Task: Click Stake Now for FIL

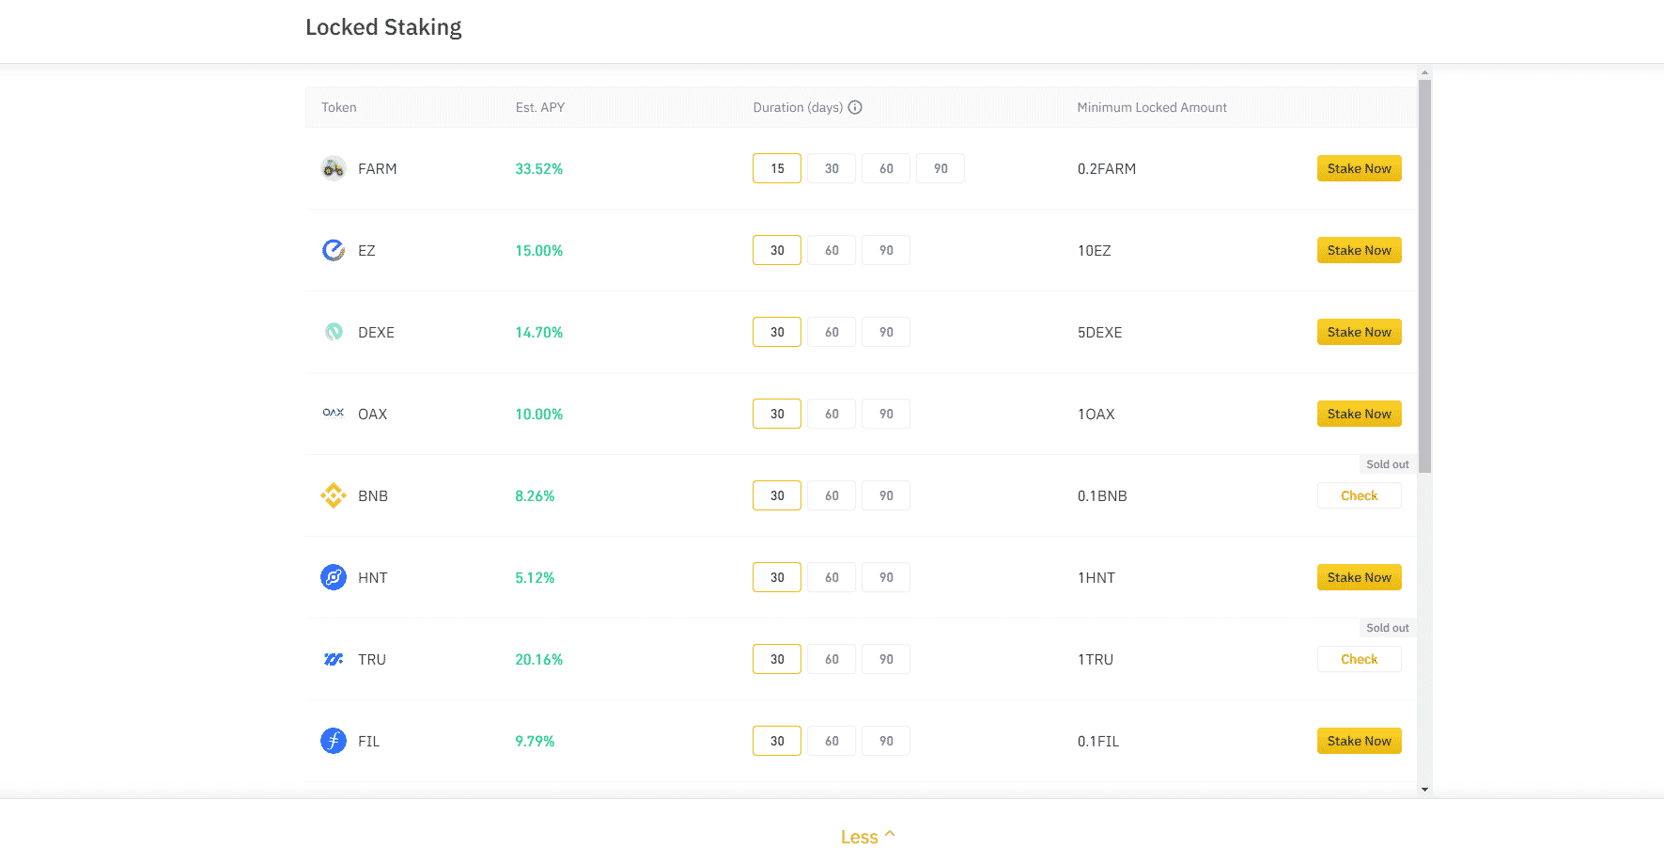Action: (1359, 741)
